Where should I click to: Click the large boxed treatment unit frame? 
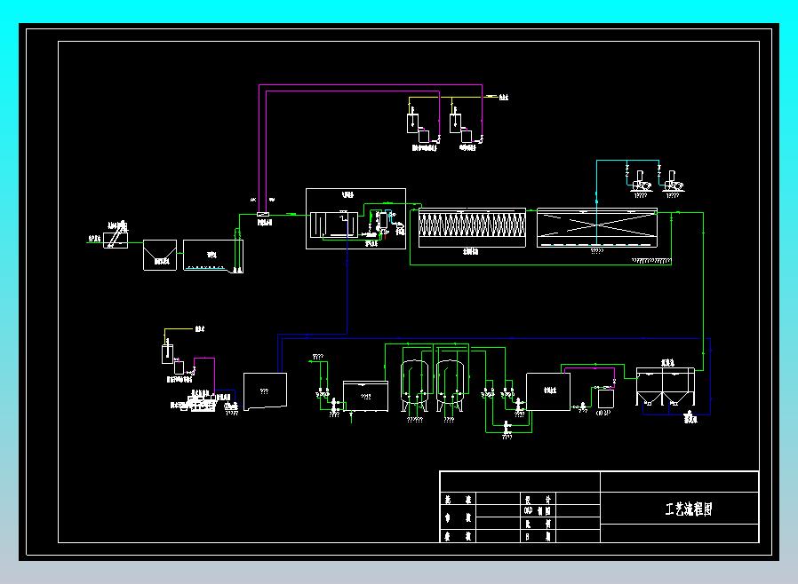coord(355,218)
